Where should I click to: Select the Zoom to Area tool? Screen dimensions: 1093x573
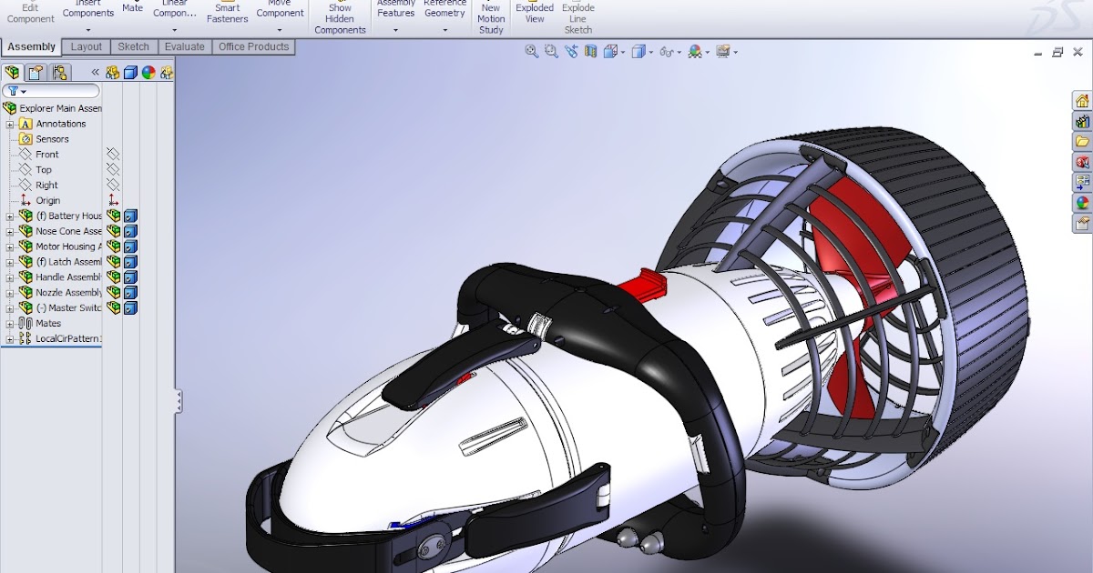pos(551,52)
